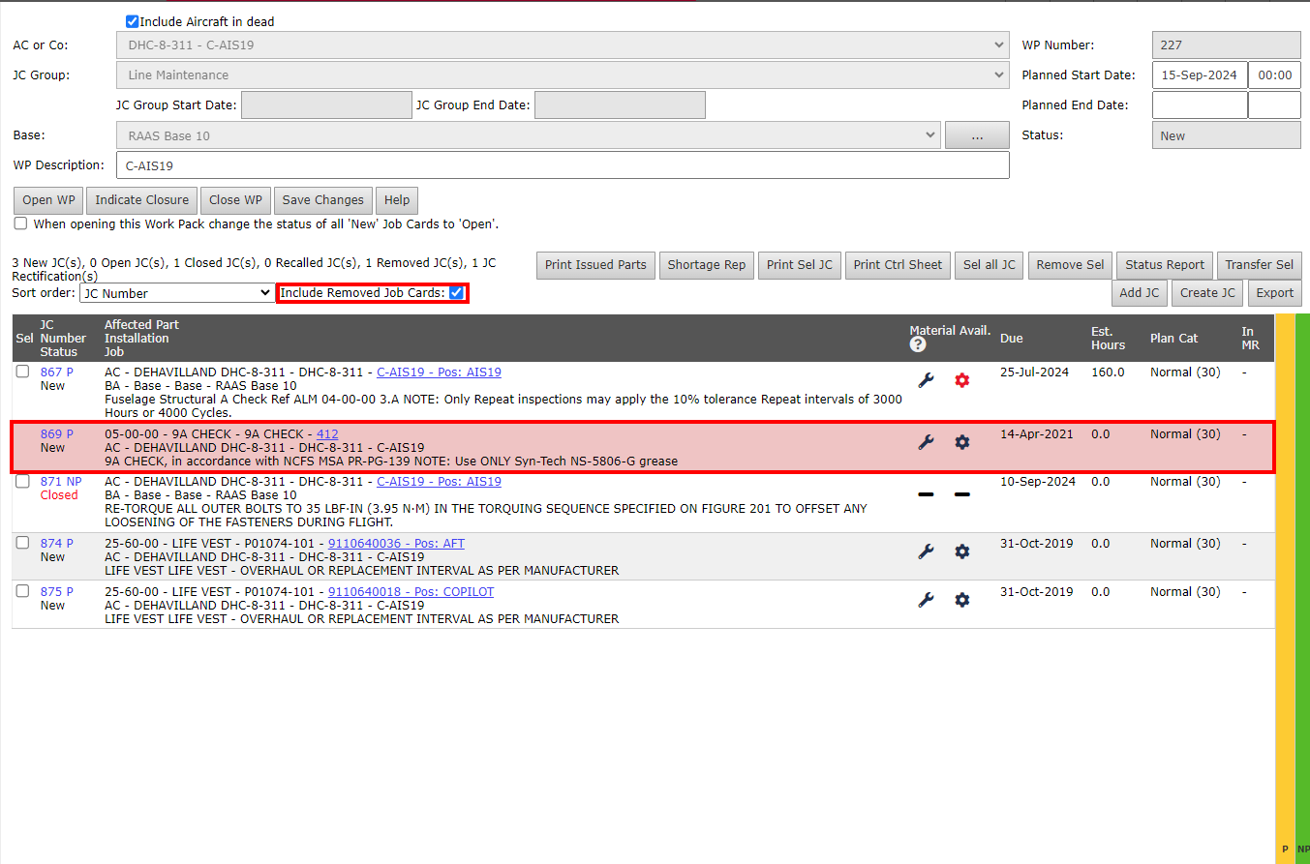The width and height of the screenshot is (1310, 864).
Task: Select the checkbox for job card 867
Action: [22, 372]
